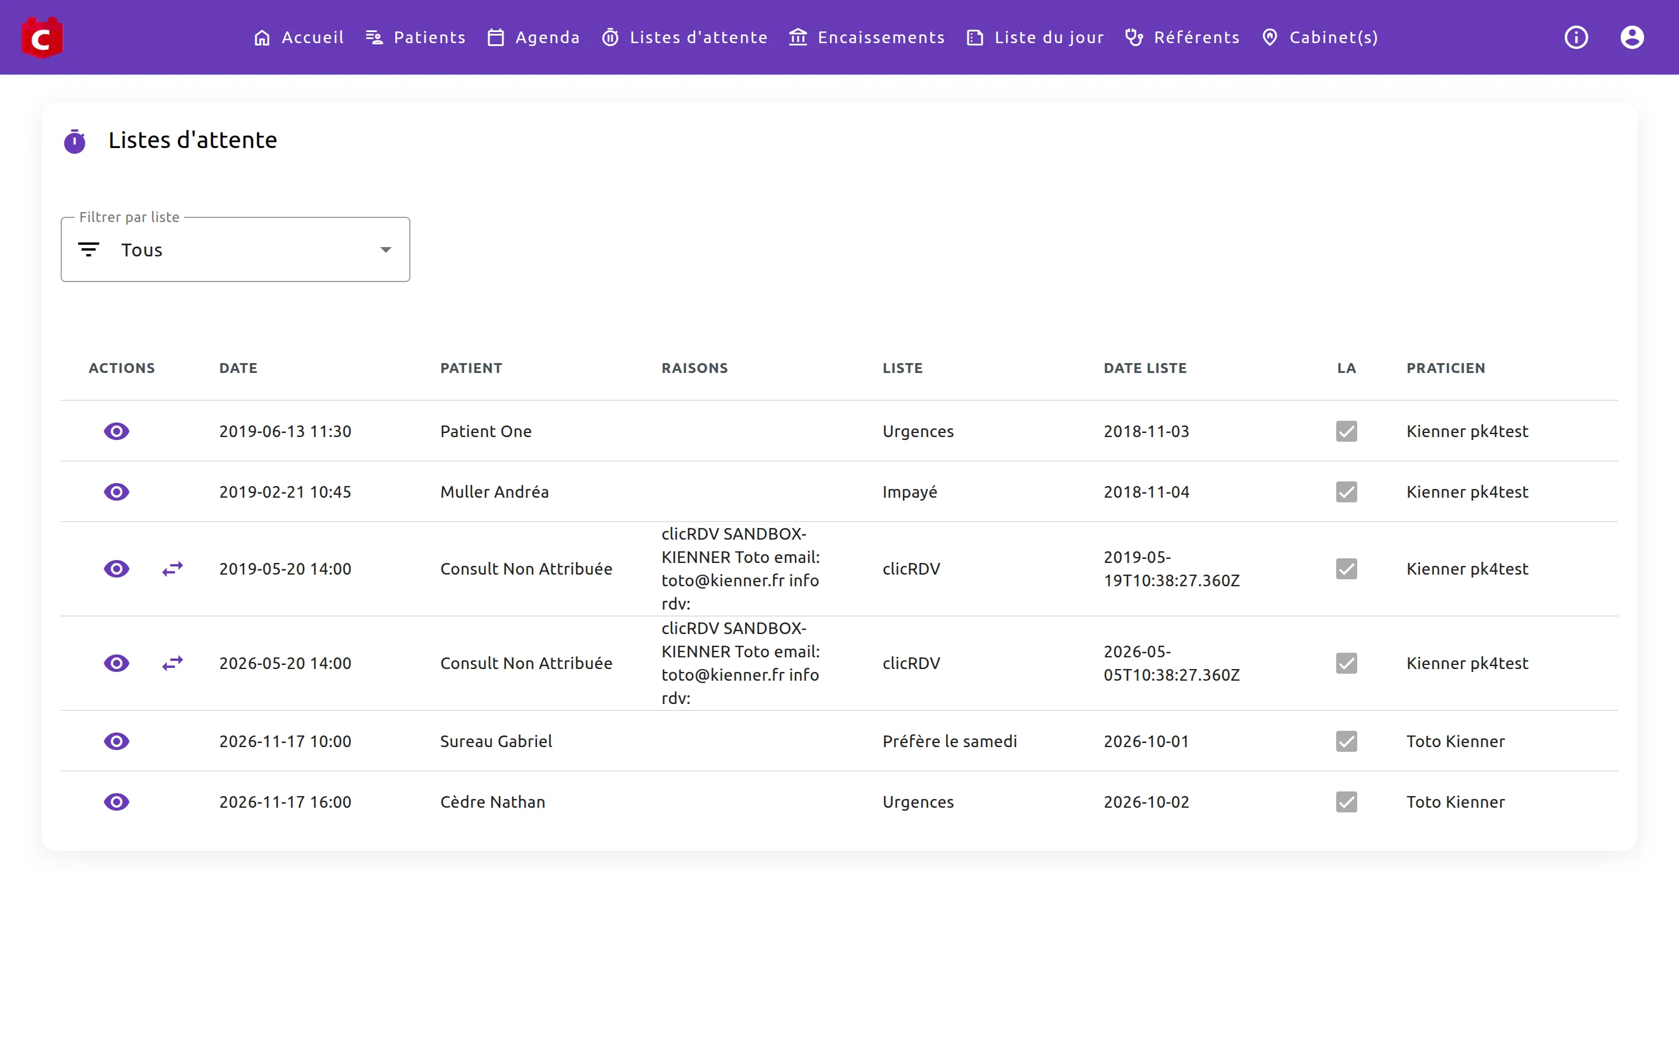Open the Filtrer par liste dropdown arrow
Screen dimensions: 1679x1049
pos(386,250)
